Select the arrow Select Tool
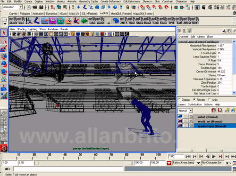 click(4, 32)
